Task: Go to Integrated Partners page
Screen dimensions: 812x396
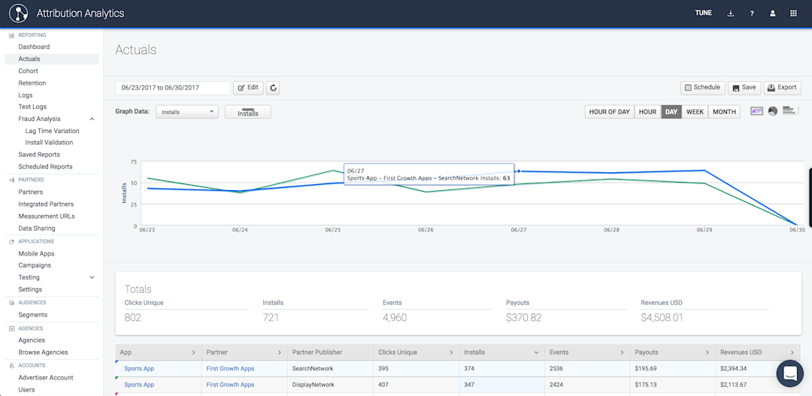Action: point(46,204)
